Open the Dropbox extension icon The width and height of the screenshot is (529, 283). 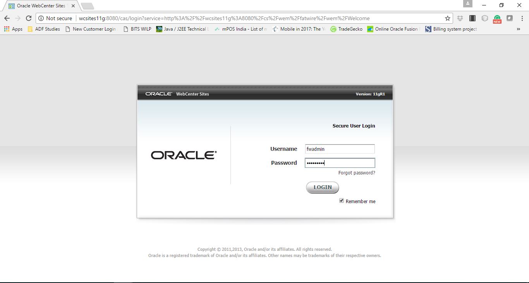pos(460,18)
